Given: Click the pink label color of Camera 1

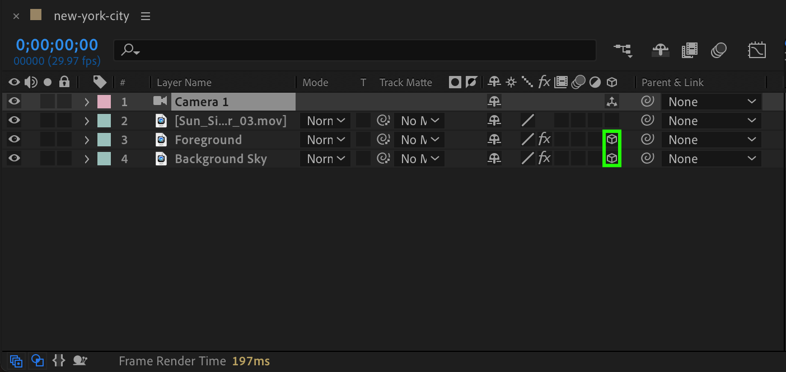Looking at the screenshot, I should click(x=104, y=102).
